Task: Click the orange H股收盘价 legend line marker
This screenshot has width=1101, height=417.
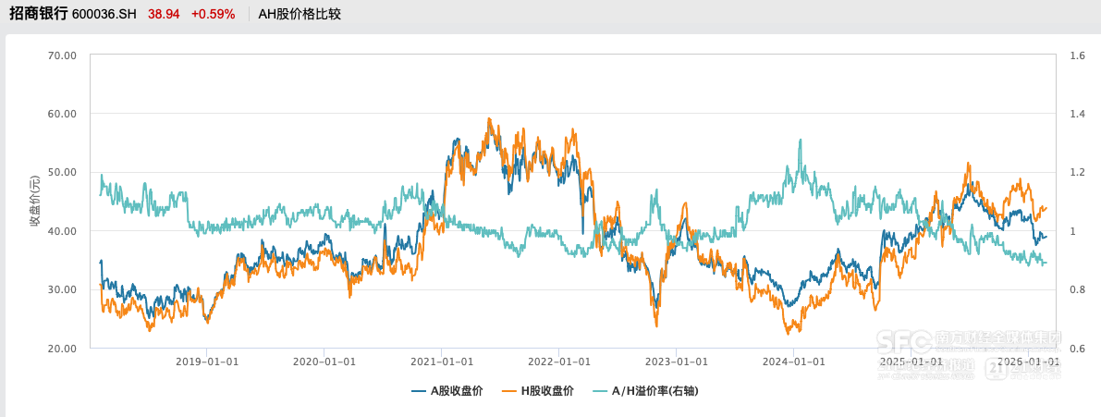Action: [x=508, y=391]
